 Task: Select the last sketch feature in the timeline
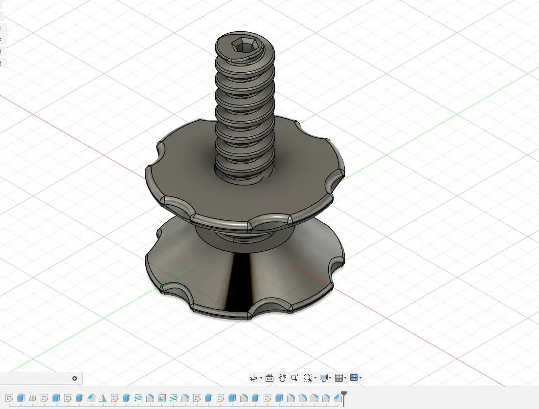267,398
